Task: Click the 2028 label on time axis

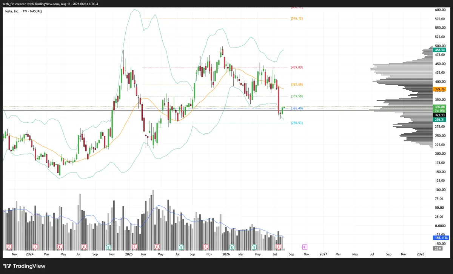Action: click(x=421, y=254)
